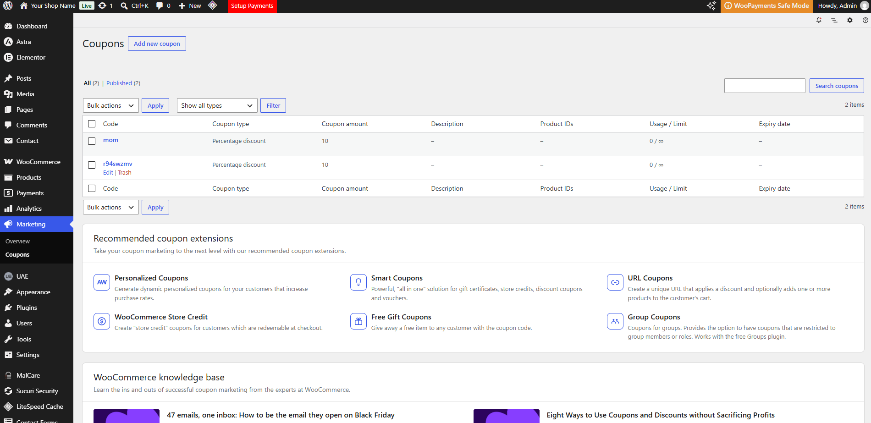Open the settings gear icon

coord(850,20)
